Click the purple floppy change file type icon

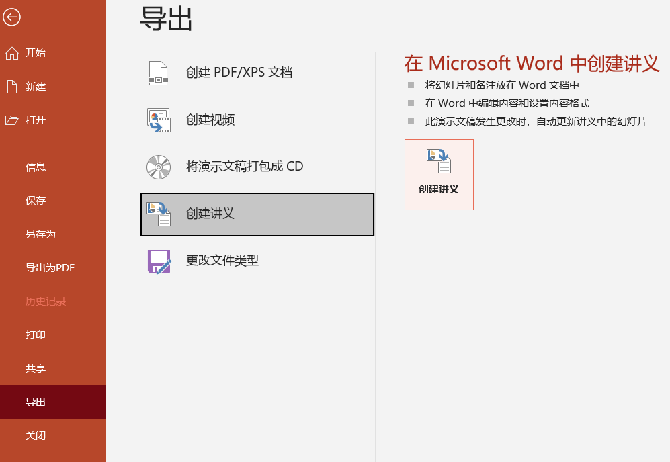pos(159,261)
